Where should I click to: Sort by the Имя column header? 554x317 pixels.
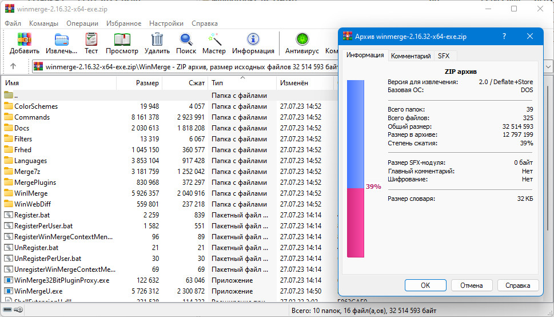tap(59, 83)
